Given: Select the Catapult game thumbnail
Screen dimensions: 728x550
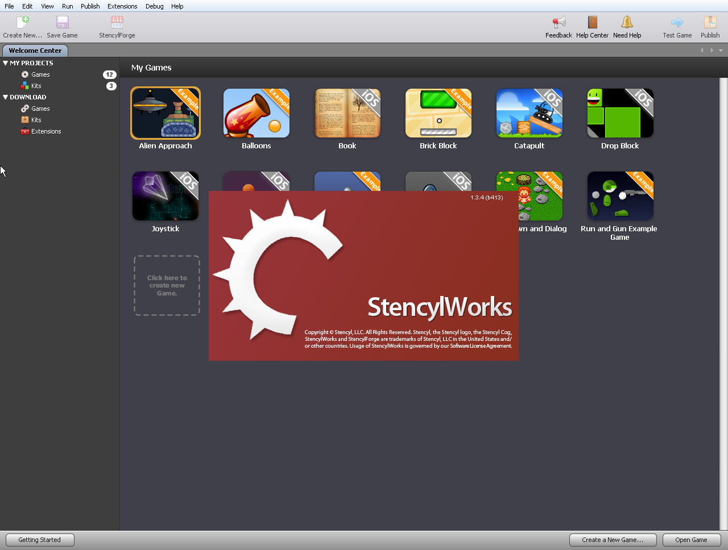Looking at the screenshot, I should (x=530, y=113).
